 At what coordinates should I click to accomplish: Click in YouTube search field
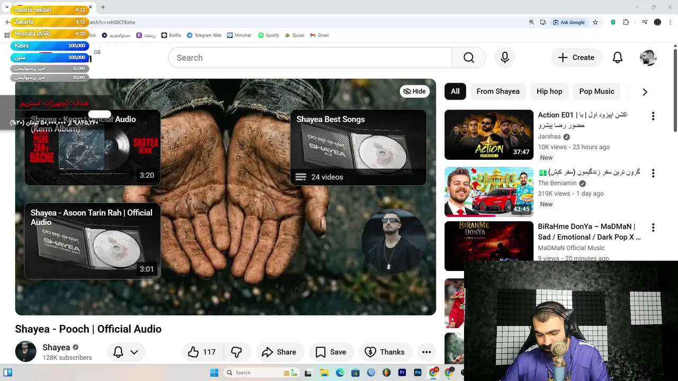tap(310, 58)
